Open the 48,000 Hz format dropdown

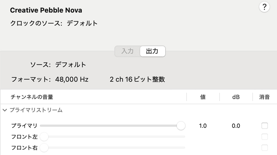click(72, 79)
